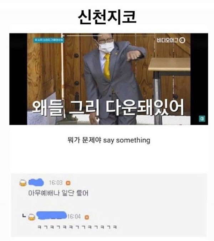Screen dimensions: 214x241
Task: Click the subtitle 왜들 그리 다운돼있어
Action: 108,107
